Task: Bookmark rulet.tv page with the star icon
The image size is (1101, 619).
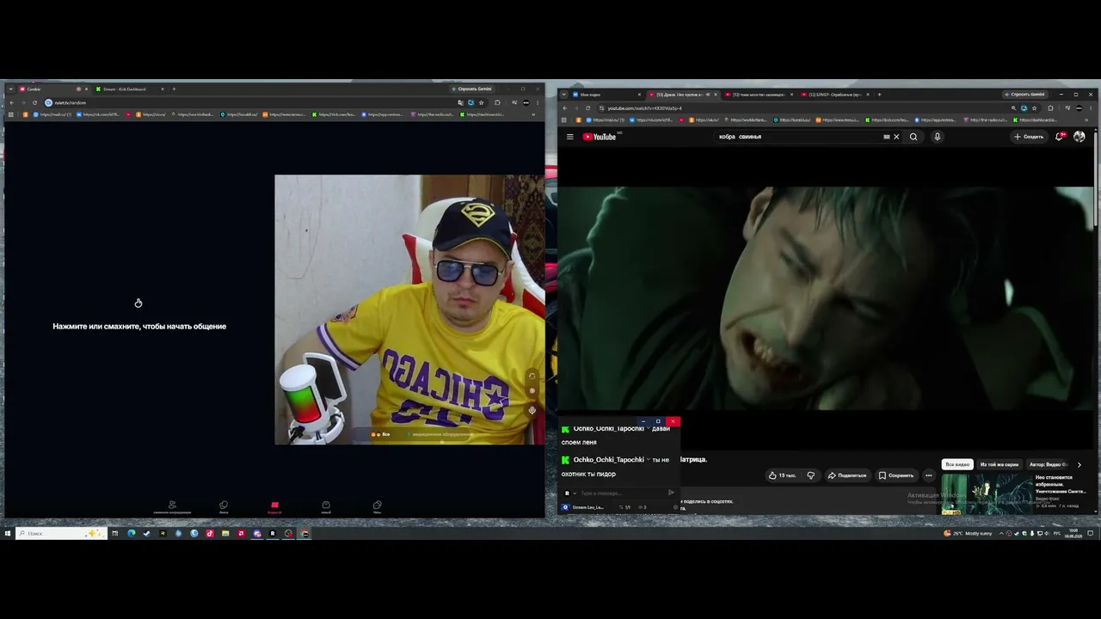Action: pyautogui.click(x=482, y=103)
